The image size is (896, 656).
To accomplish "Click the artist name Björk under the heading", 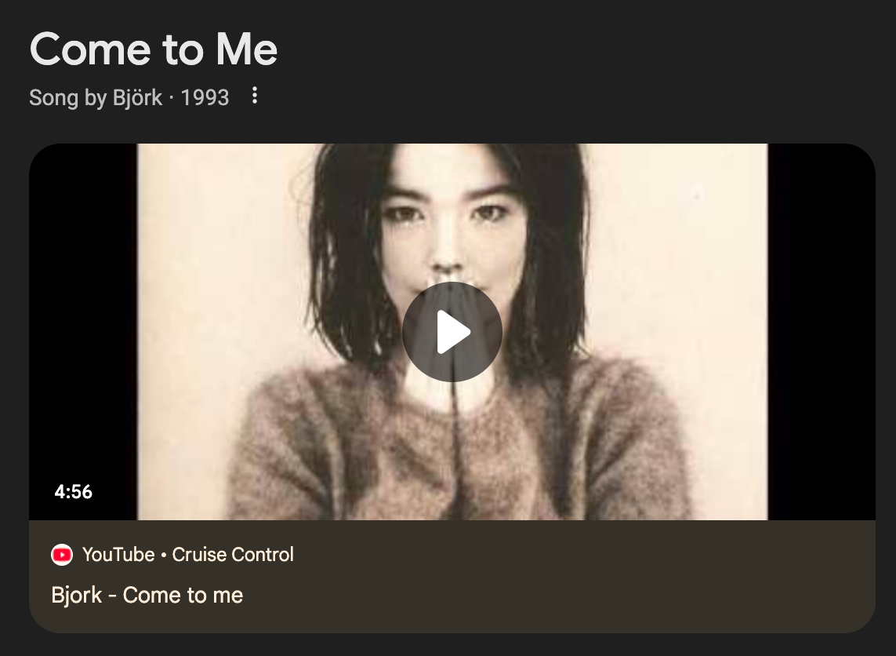I will [x=137, y=97].
